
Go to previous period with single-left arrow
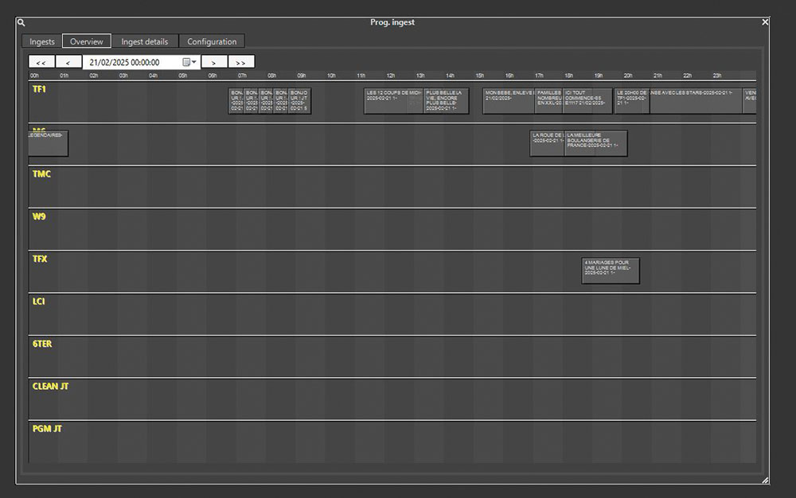click(x=68, y=62)
